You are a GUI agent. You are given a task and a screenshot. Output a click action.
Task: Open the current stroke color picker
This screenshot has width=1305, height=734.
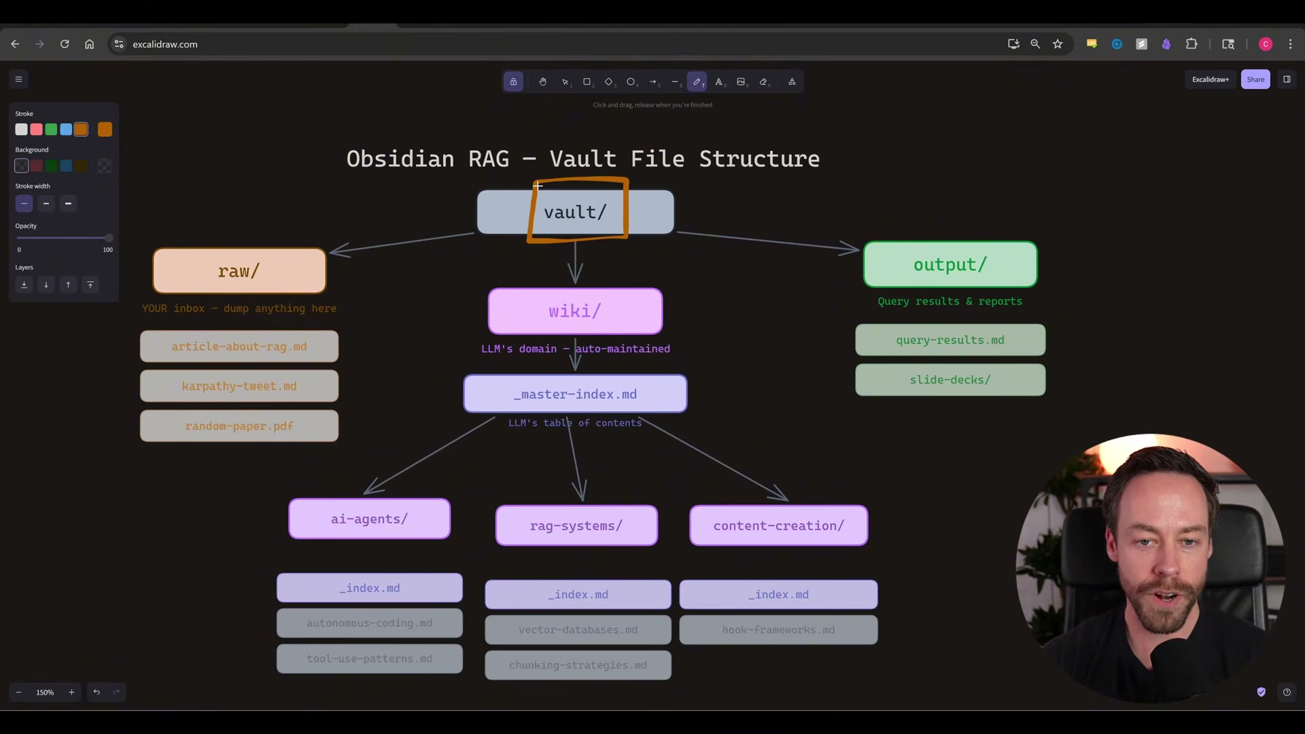[105, 129]
